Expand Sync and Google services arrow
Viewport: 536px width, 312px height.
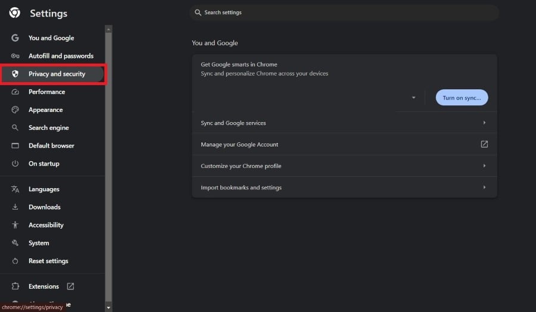tap(484, 123)
